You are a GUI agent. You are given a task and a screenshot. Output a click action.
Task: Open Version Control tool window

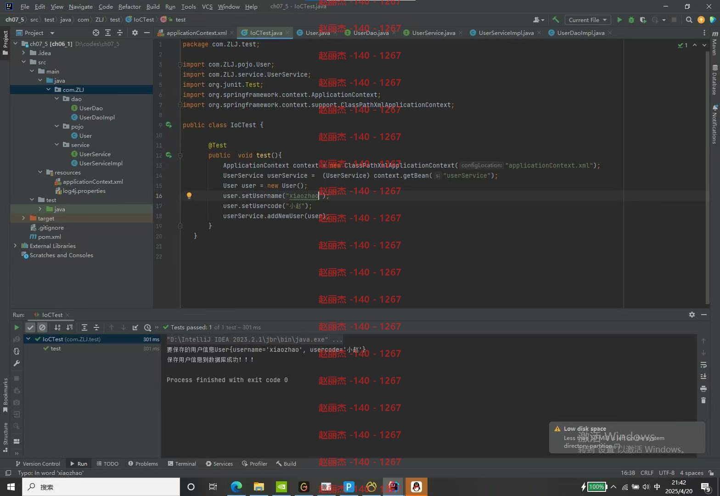point(38,463)
